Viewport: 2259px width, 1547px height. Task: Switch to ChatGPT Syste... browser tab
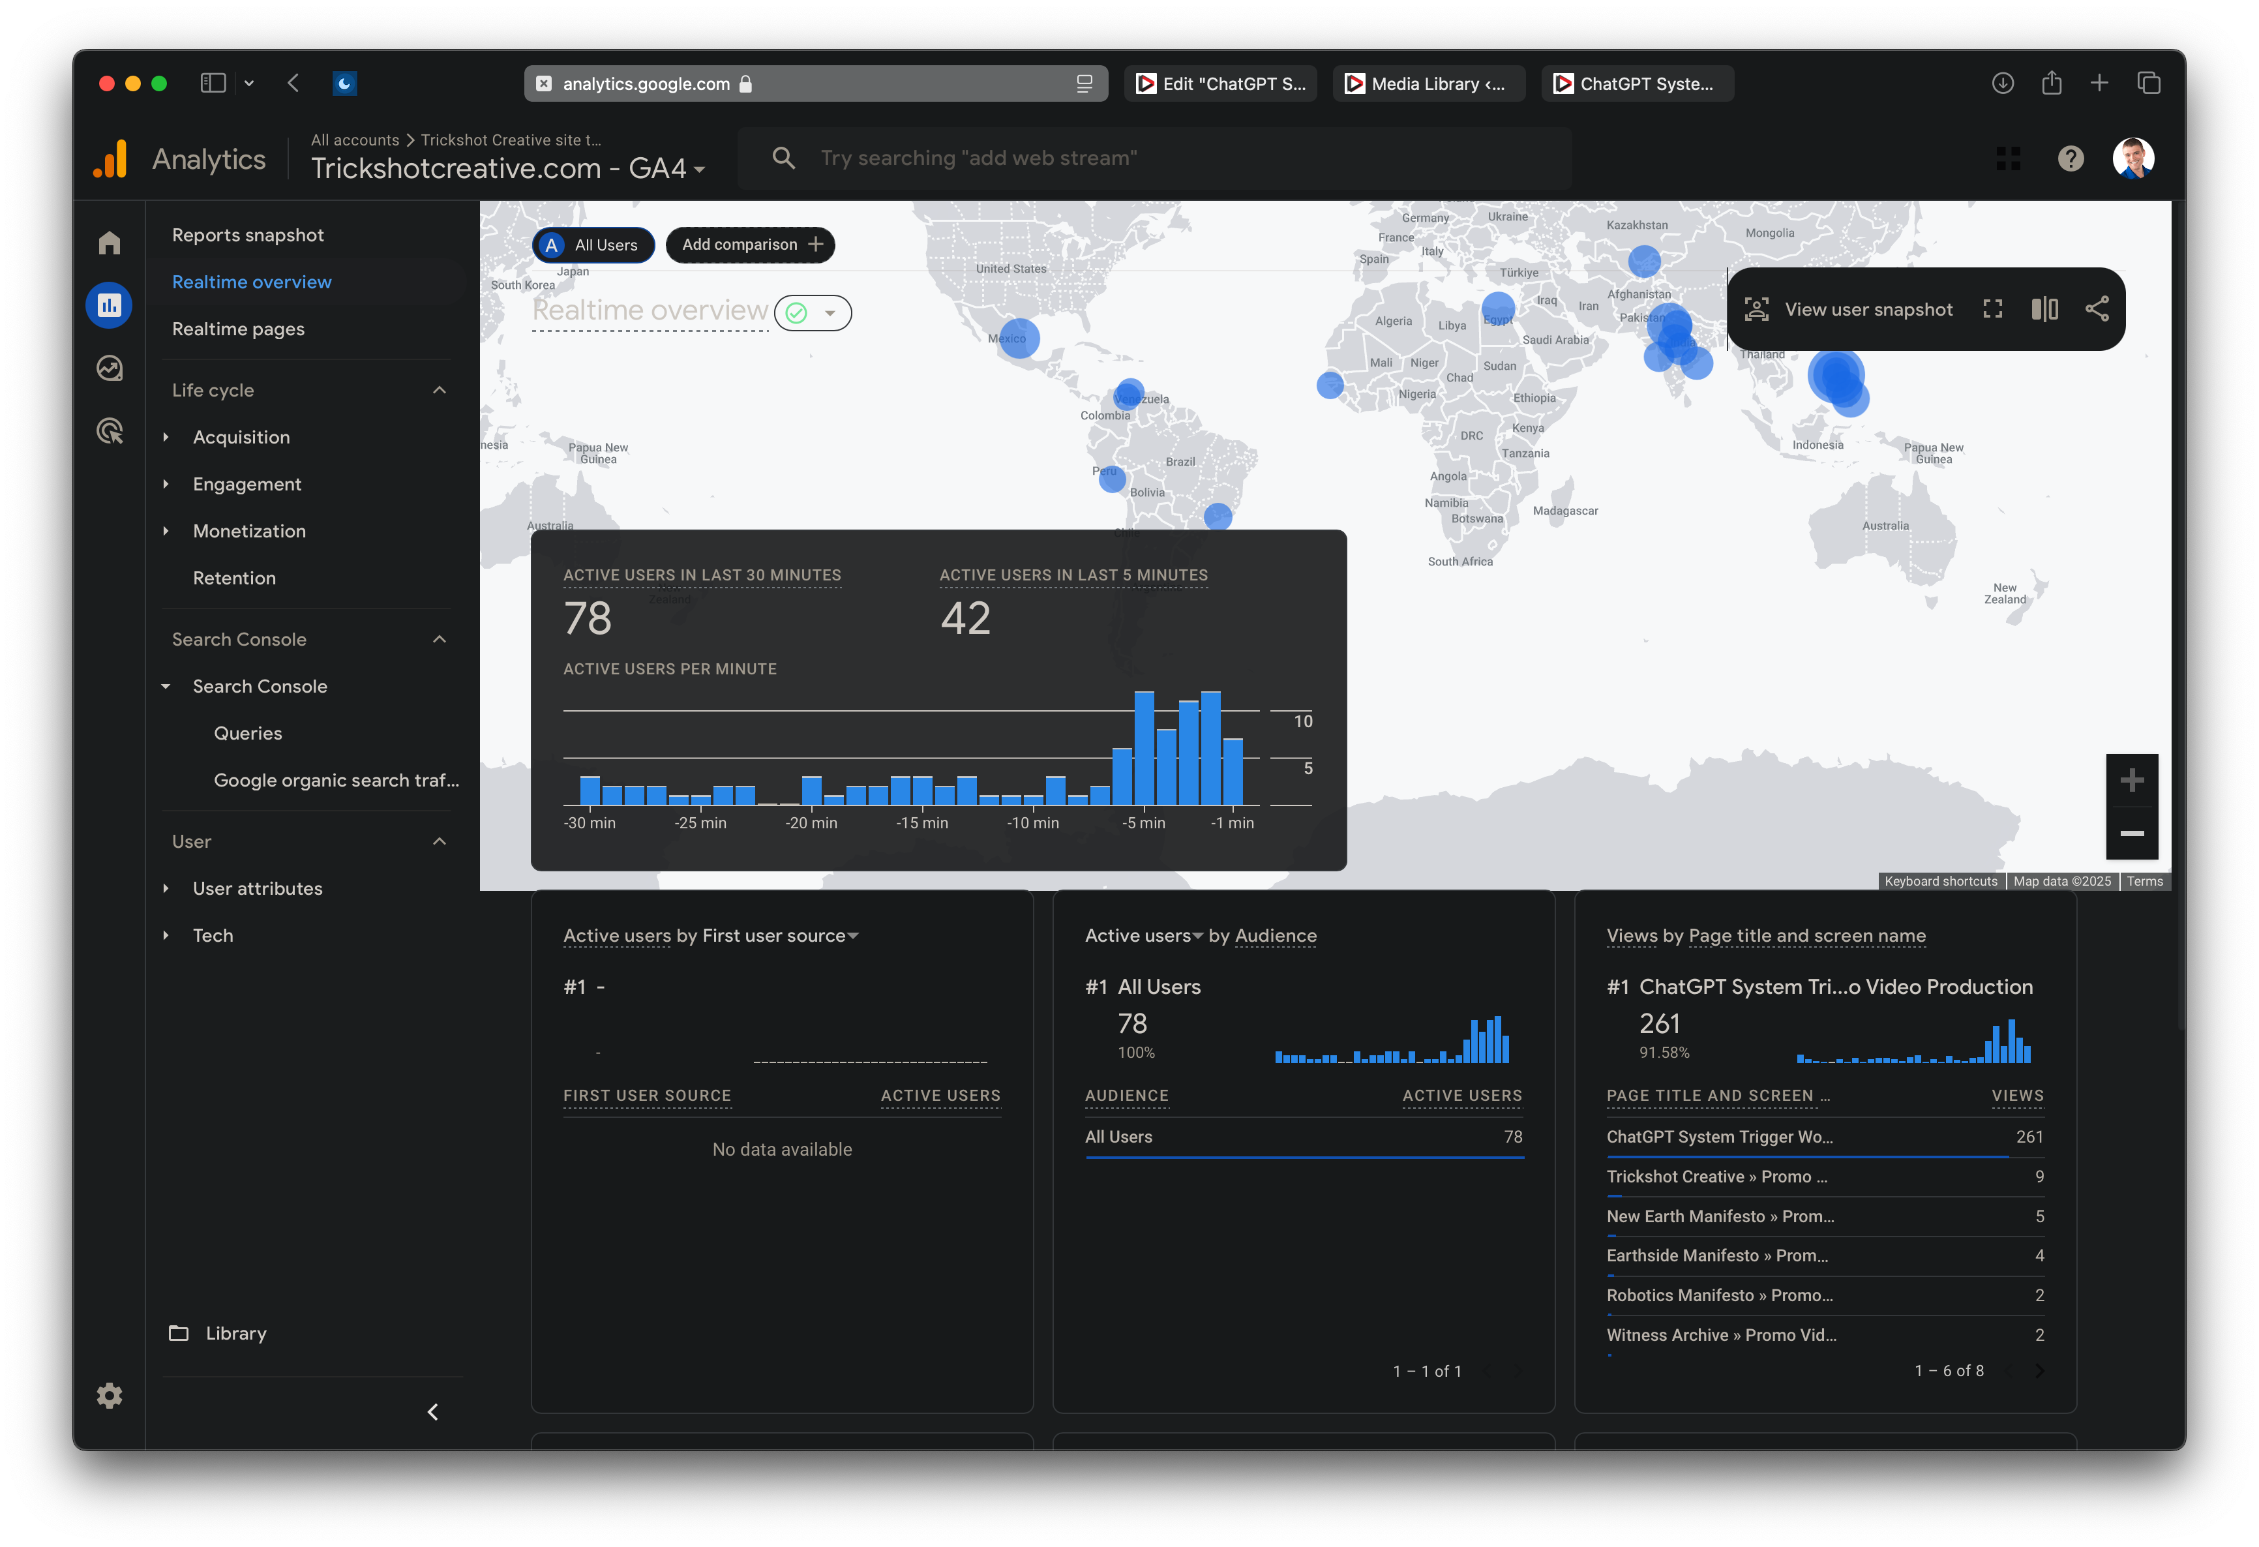pos(1638,83)
